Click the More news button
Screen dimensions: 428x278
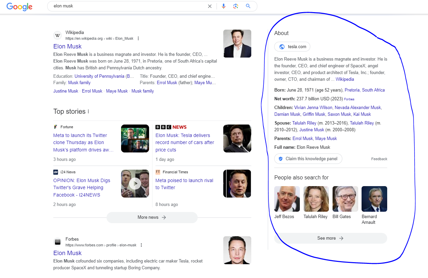tap(152, 217)
